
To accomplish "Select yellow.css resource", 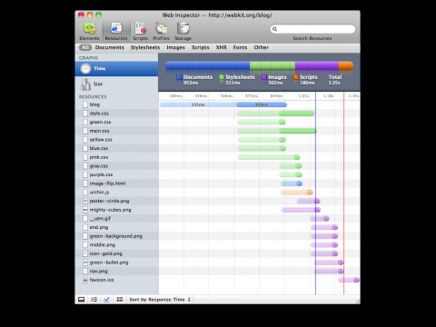I will (x=116, y=140).
